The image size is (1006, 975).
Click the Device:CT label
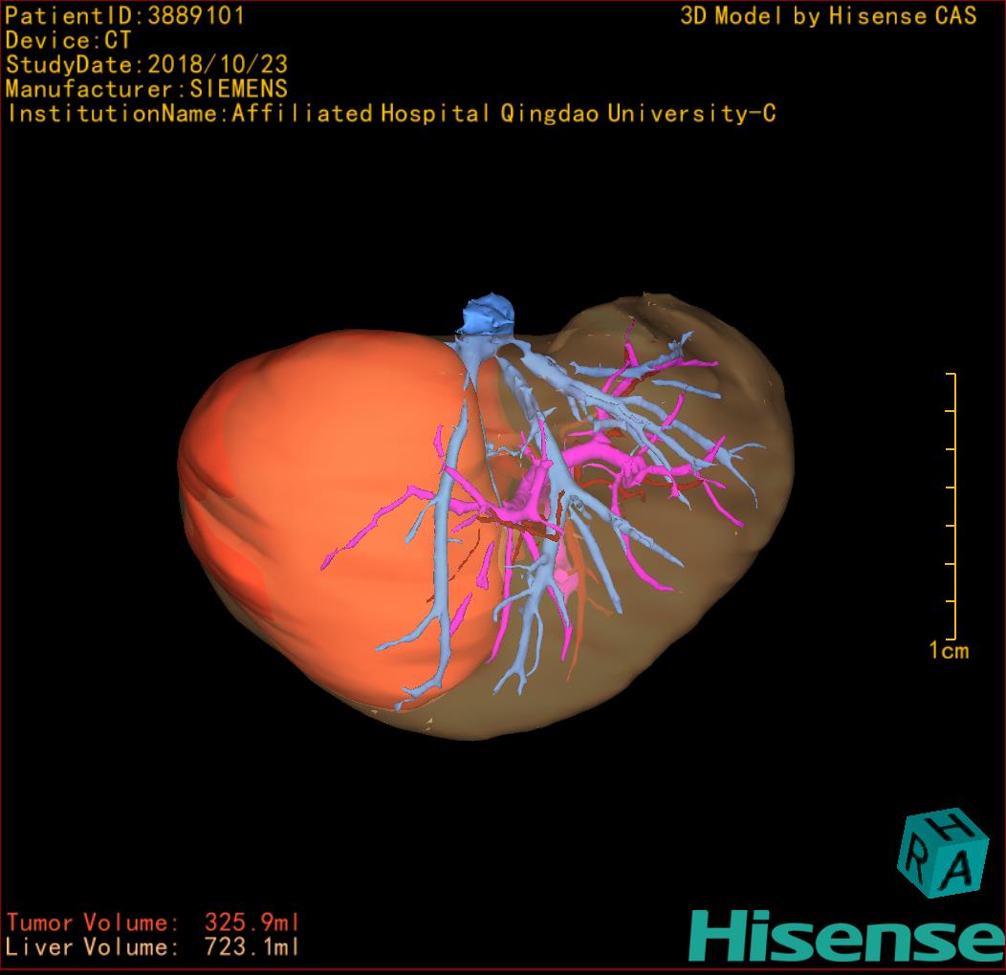point(68,40)
